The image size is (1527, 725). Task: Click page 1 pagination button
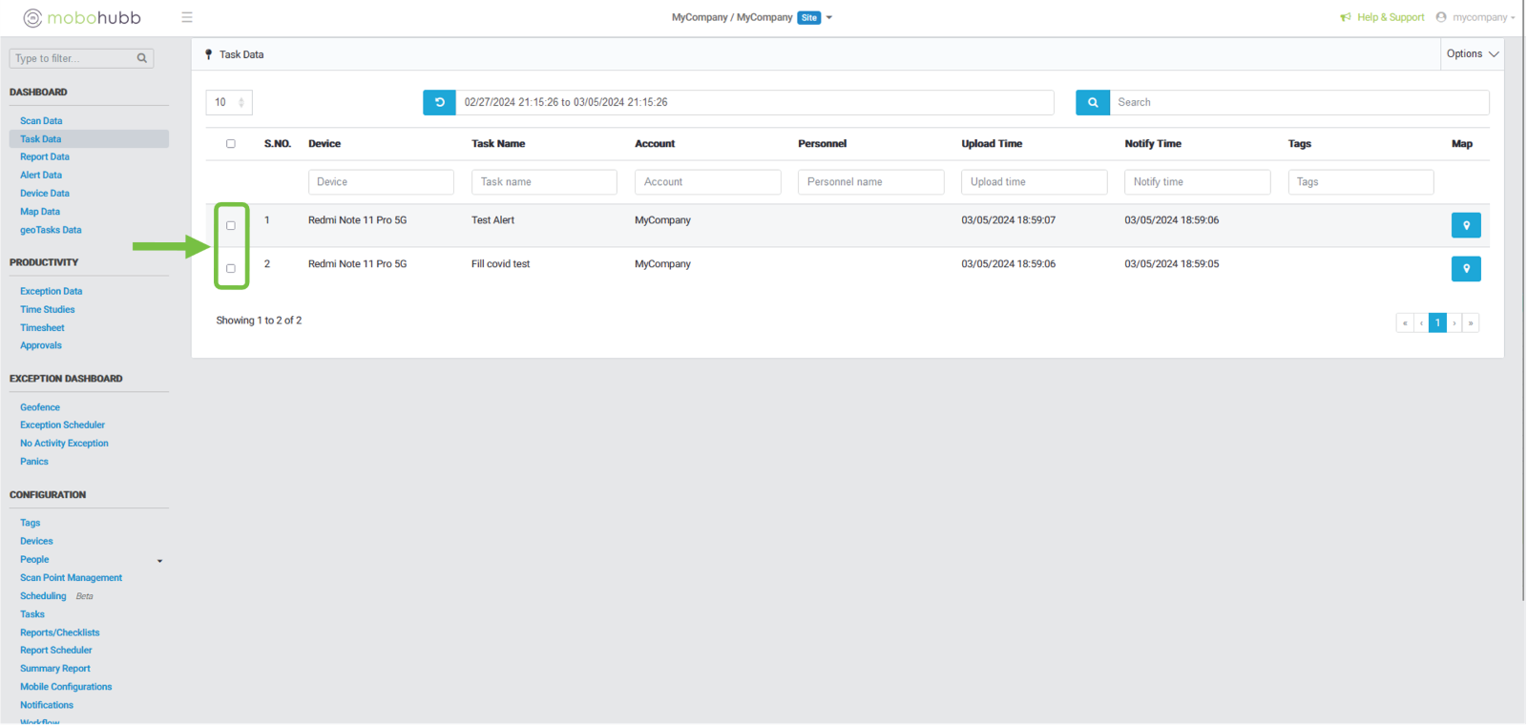[x=1437, y=322]
